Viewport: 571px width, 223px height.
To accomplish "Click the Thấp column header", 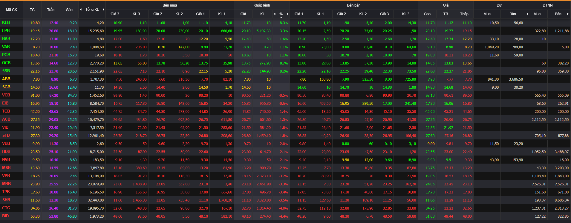I will [x=464, y=14].
